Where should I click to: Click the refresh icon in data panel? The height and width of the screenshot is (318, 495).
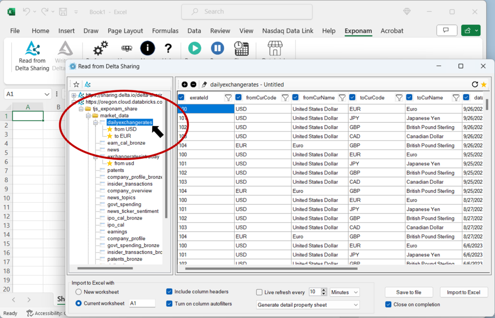tap(475, 85)
